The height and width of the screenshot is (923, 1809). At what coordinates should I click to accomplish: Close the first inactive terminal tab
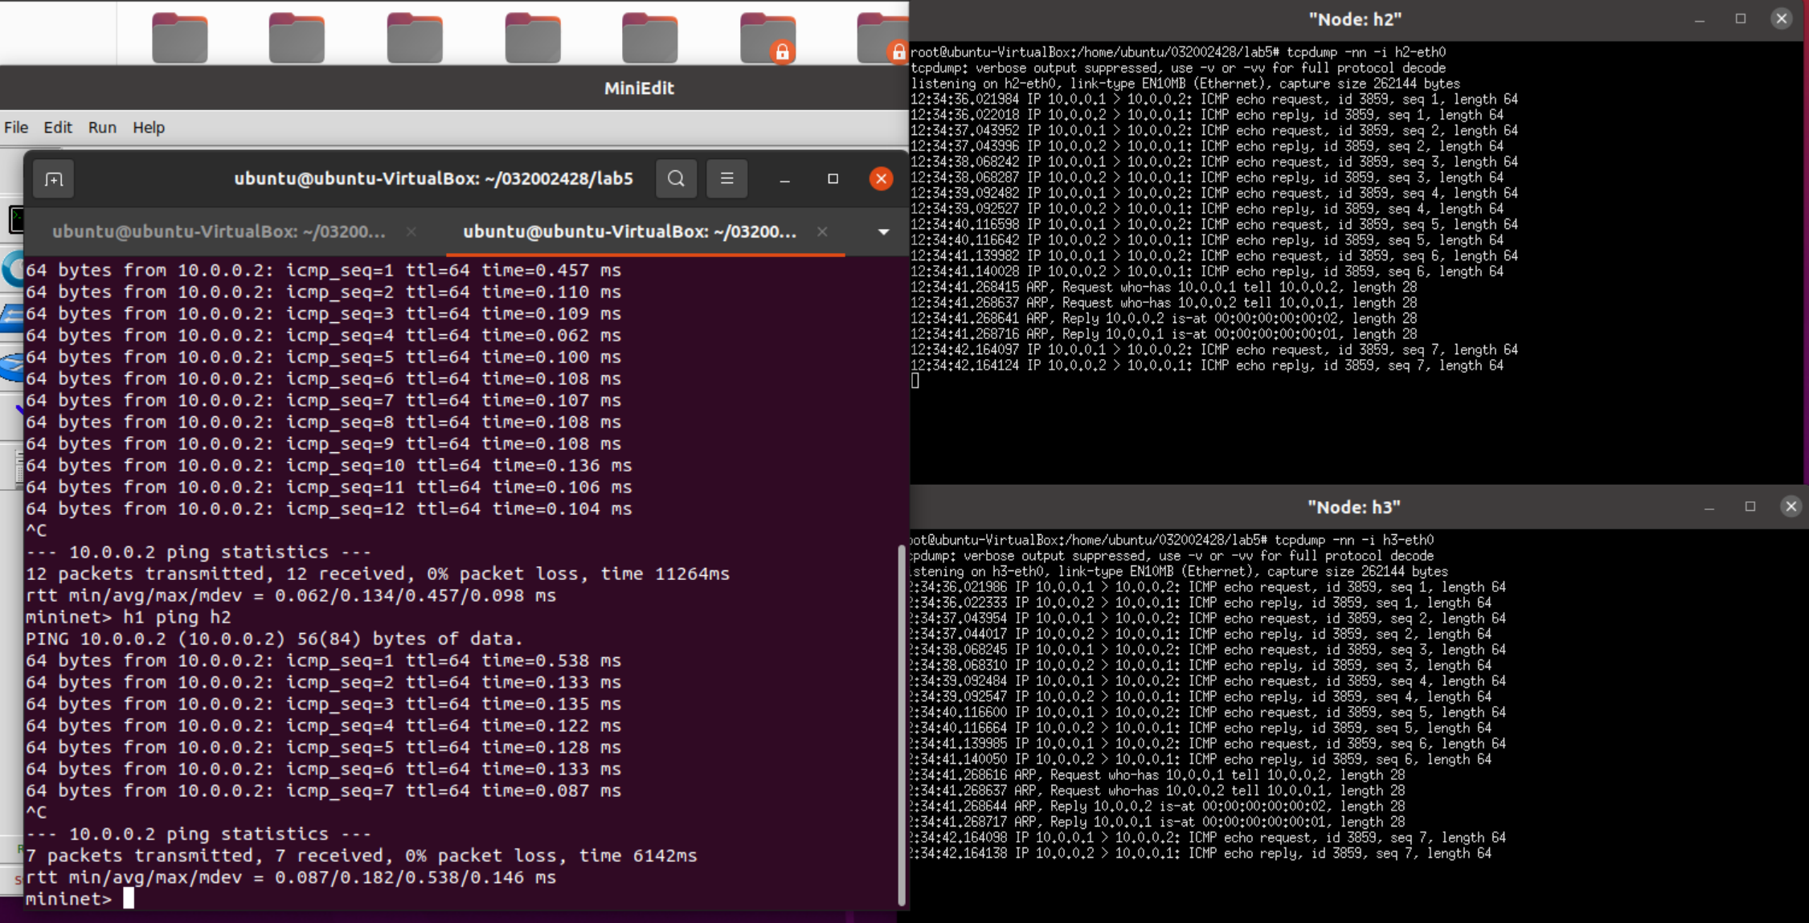[411, 232]
